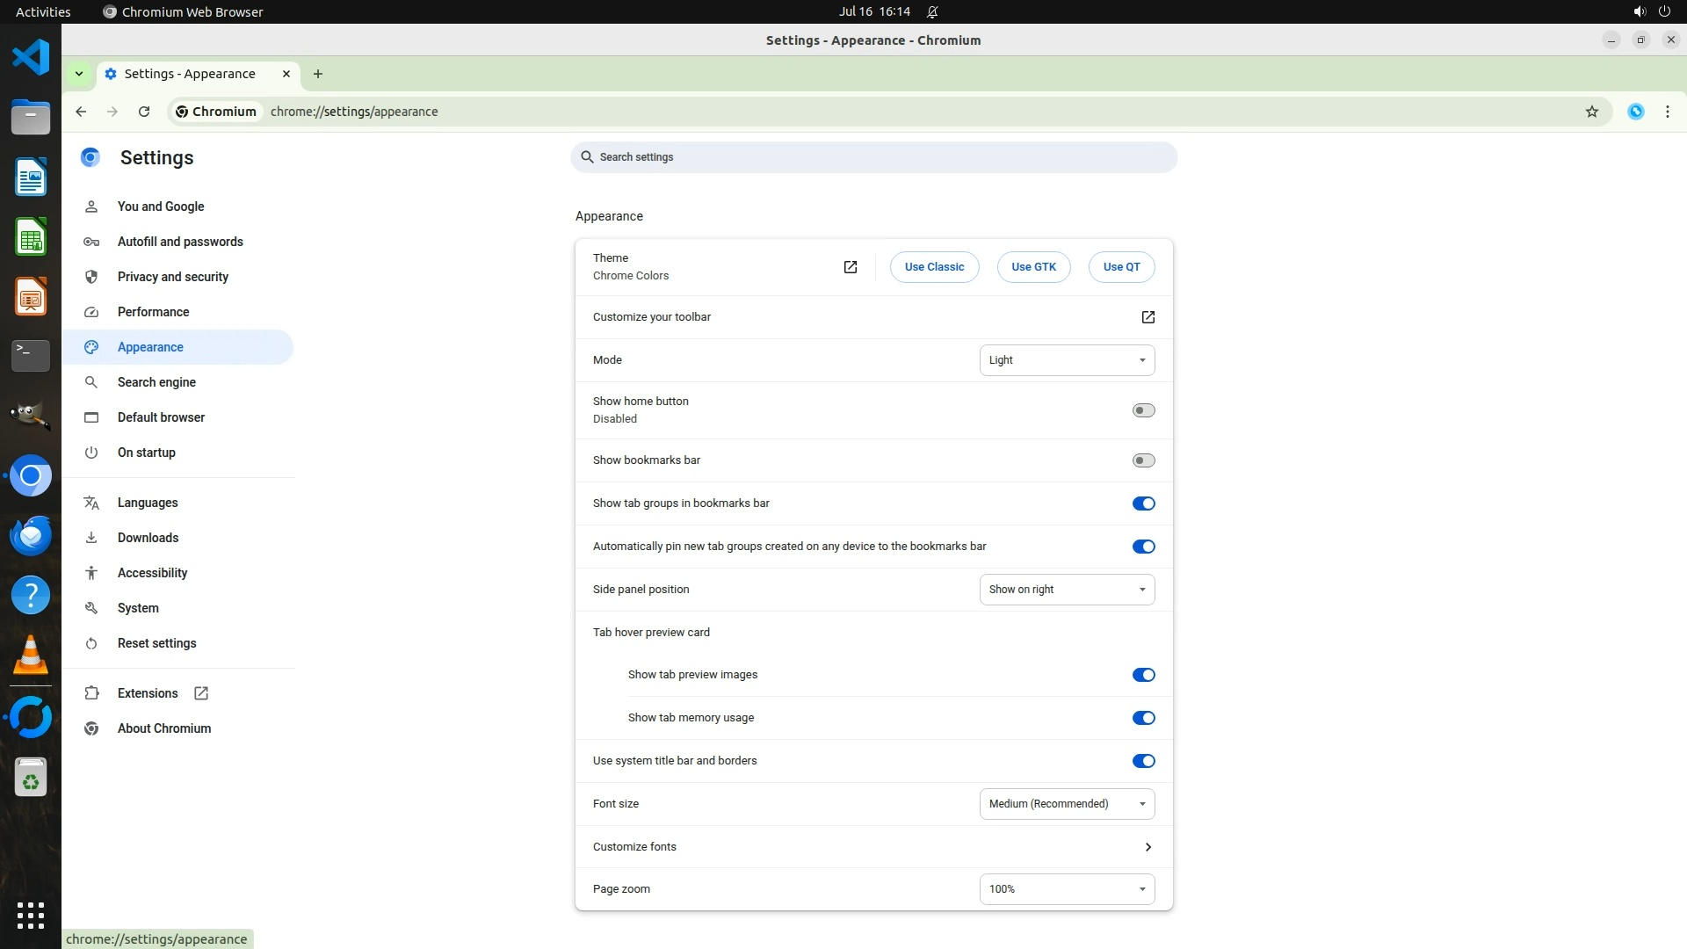Click the Use Classic theme button

click(x=934, y=267)
